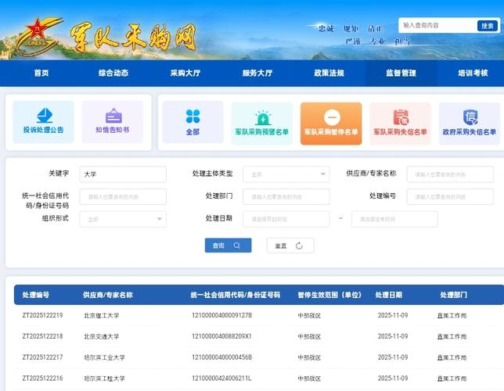Click the 搜索 button in header

tap(488, 26)
